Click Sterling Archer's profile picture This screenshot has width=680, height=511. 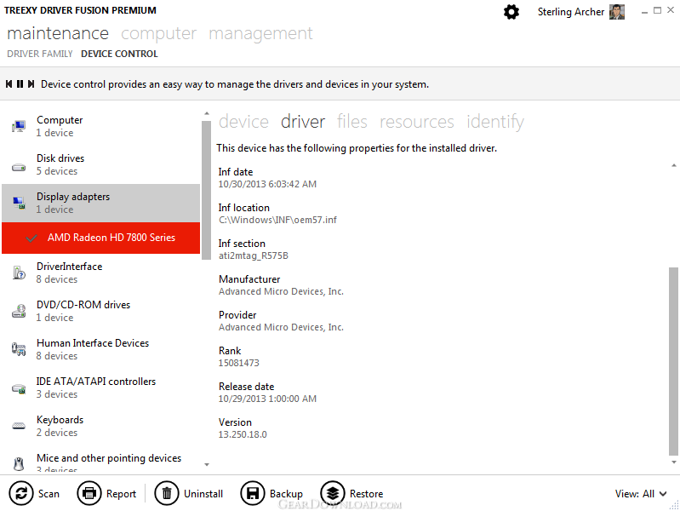click(x=617, y=12)
